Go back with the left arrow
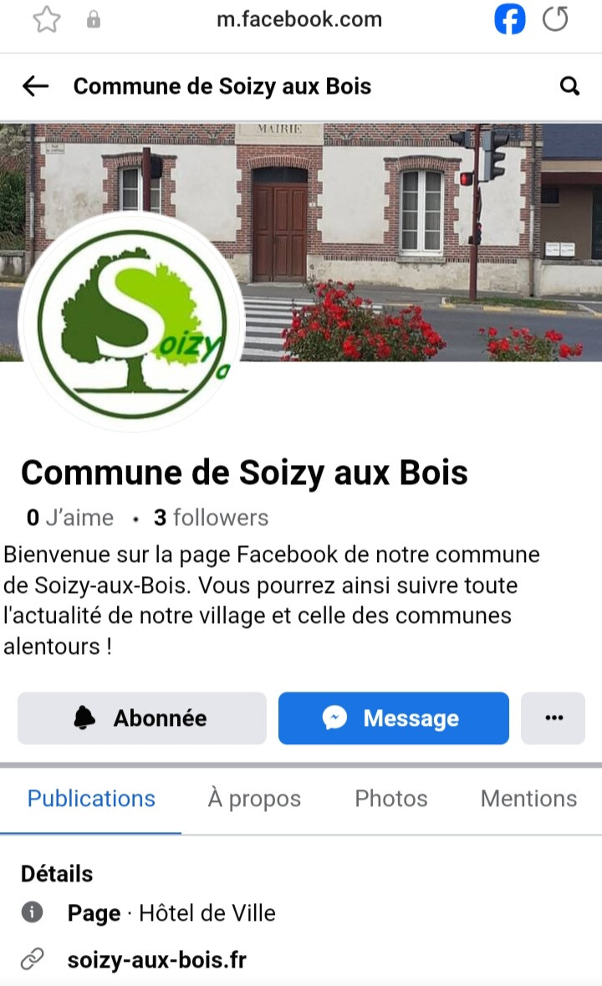Screen dimensions: 602x986 35,86
